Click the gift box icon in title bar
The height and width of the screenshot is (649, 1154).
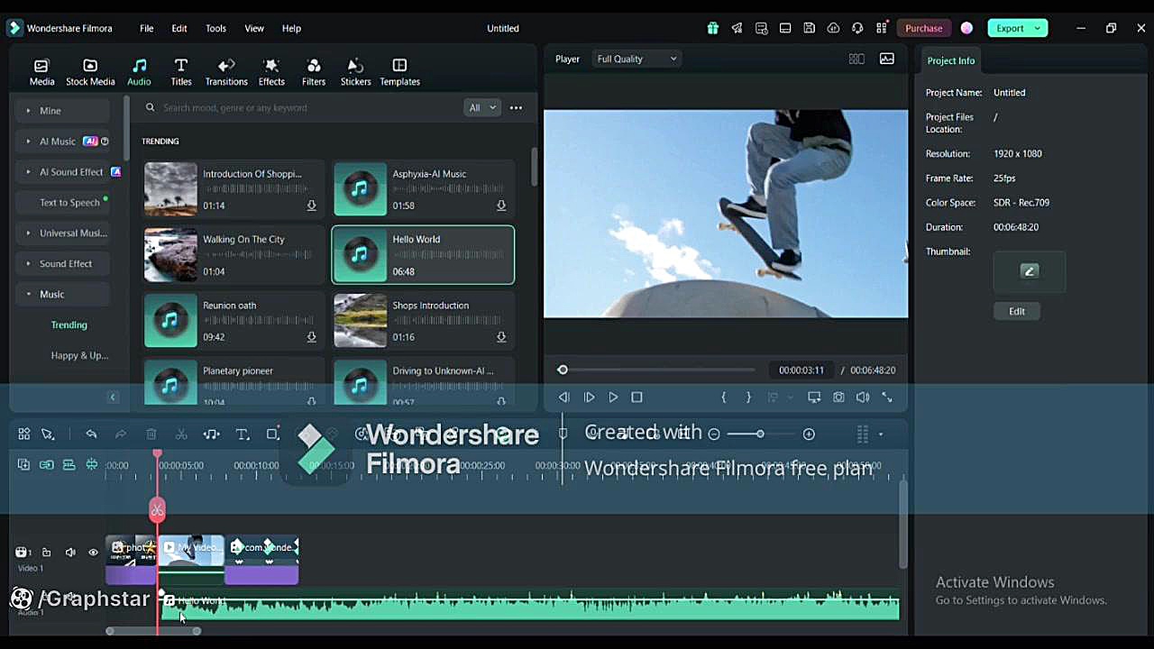[x=713, y=28]
